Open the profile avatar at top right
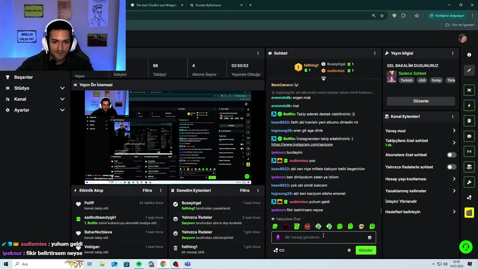This screenshot has height=269, width=478. click(463, 38)
